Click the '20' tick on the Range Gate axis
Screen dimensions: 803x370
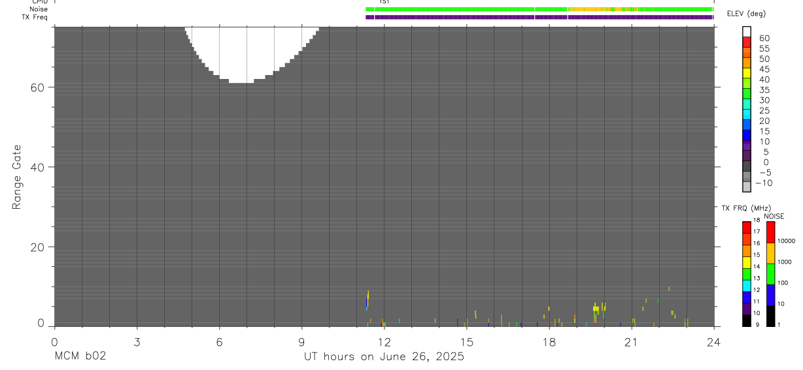pos(37,247)
